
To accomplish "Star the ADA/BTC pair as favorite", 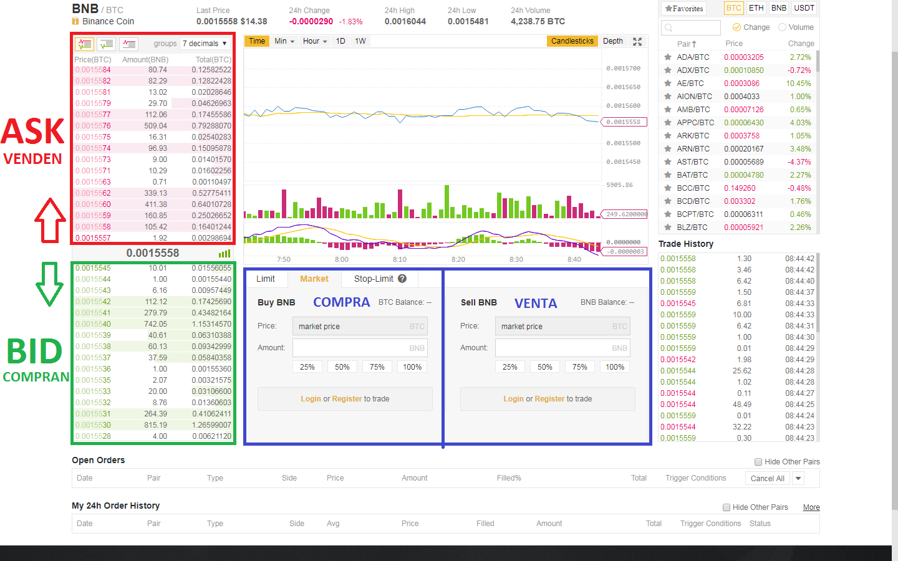I will tap(668, 57).
